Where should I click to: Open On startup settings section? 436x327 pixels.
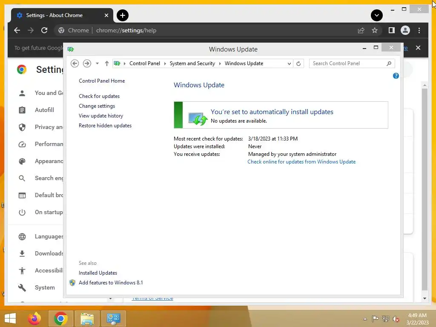[40, 212]
